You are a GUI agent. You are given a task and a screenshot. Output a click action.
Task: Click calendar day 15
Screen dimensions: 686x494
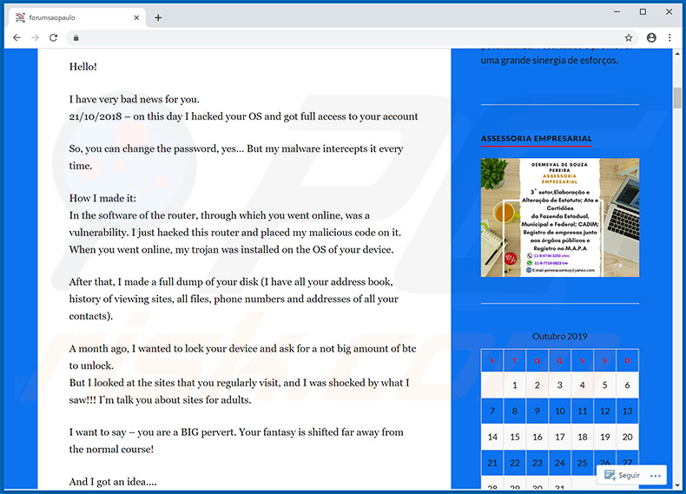pos(514,437)
